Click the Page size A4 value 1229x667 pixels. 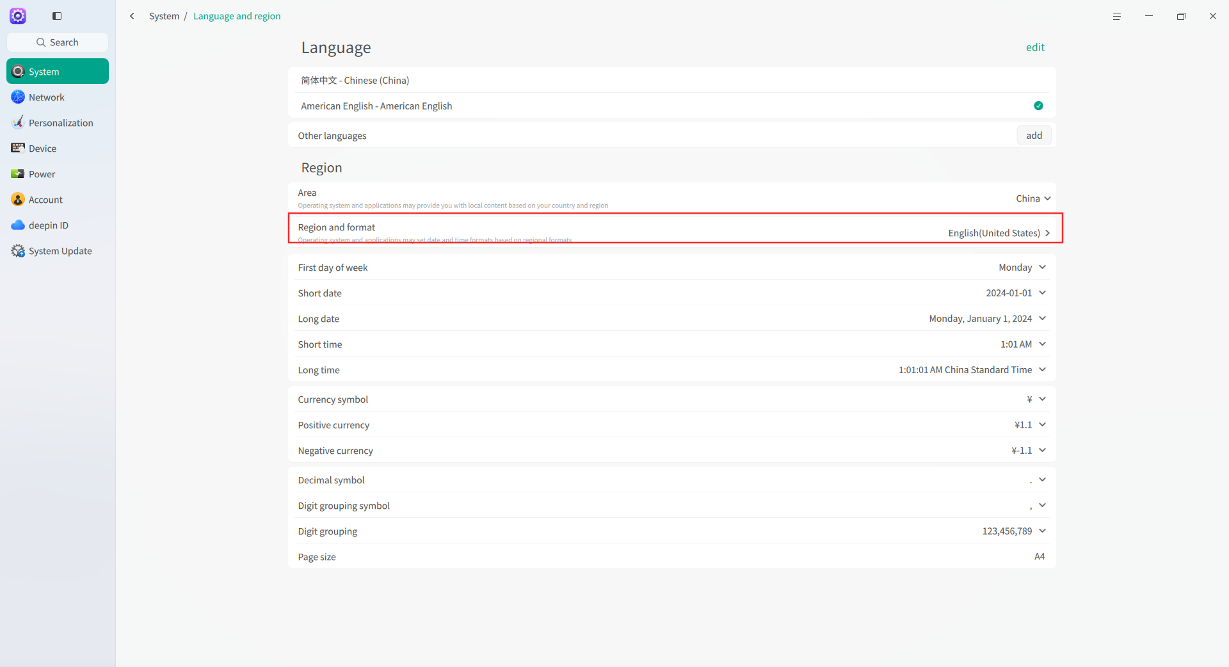[1040, 556]
